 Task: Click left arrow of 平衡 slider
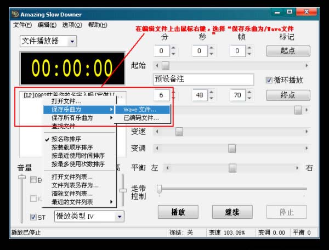(167, 168)
